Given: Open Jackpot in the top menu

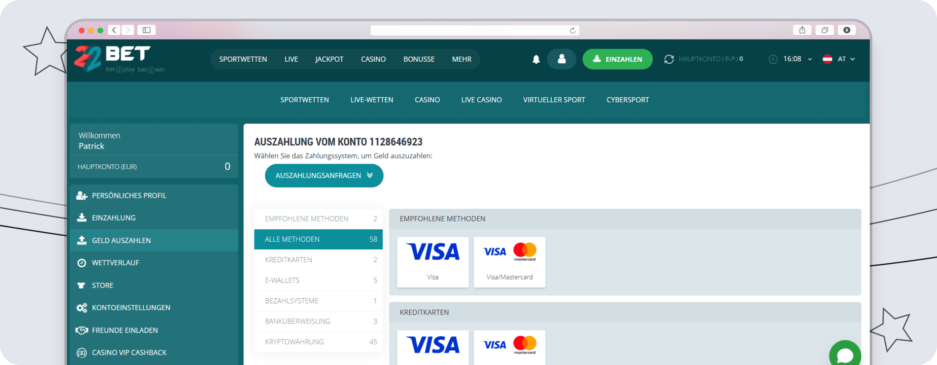Looking at the screenshot, I should tap(329, 59).
